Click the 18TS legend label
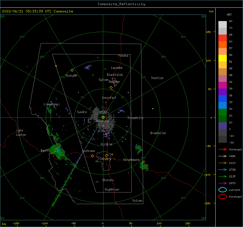 point(232,183)
